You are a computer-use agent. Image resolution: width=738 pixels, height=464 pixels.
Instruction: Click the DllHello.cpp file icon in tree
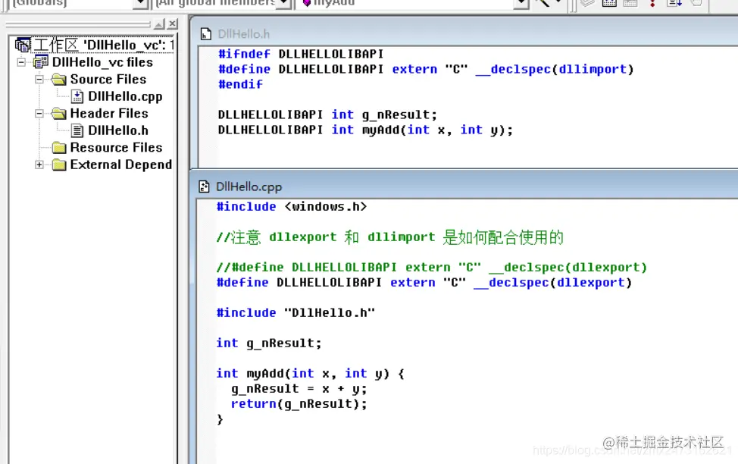point(77,96)
